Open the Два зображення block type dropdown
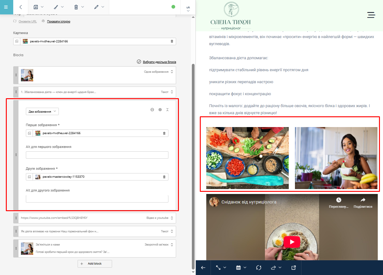 tap(42, 112)
